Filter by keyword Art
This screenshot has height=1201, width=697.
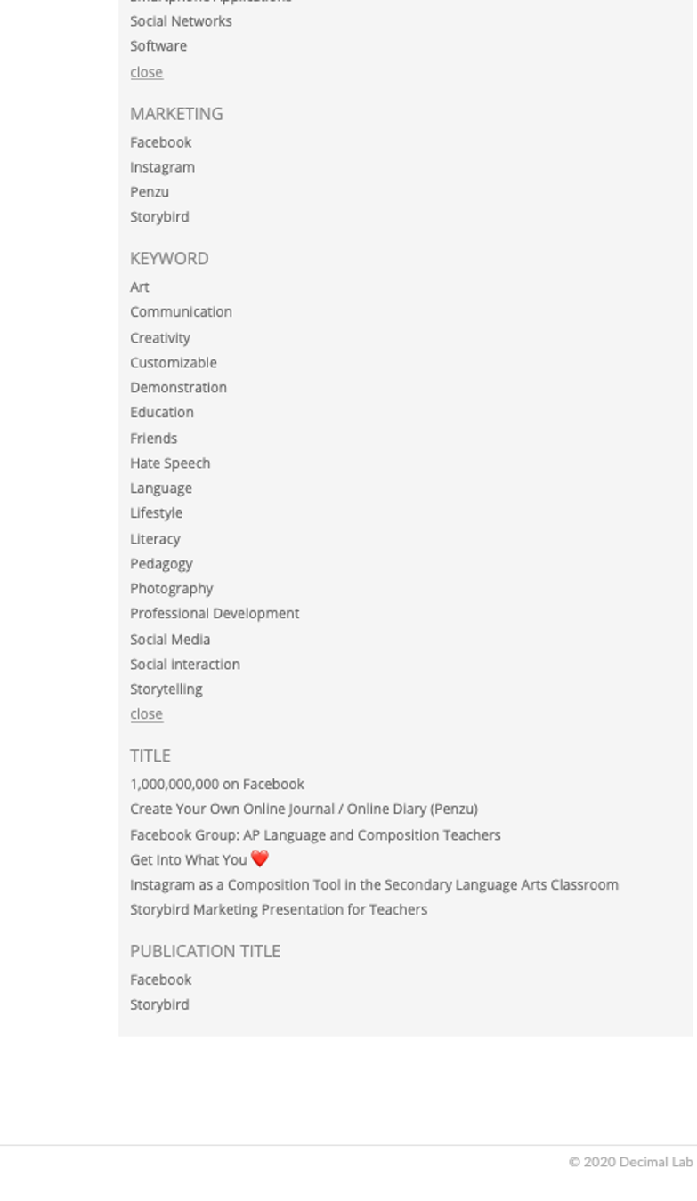[140, 287]
